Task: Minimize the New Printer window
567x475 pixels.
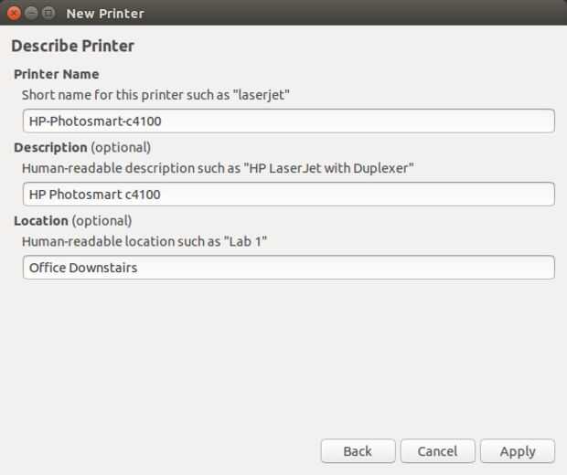Action: [x=31, y=13]
